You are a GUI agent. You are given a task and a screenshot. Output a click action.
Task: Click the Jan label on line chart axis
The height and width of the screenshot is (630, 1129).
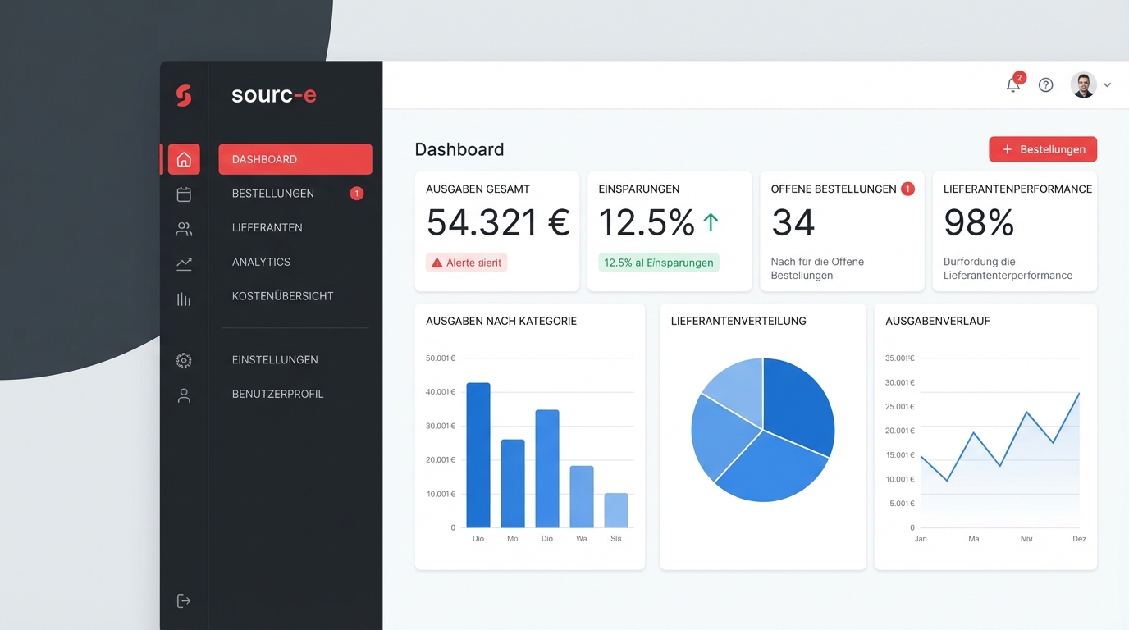[x=921, y=539]
